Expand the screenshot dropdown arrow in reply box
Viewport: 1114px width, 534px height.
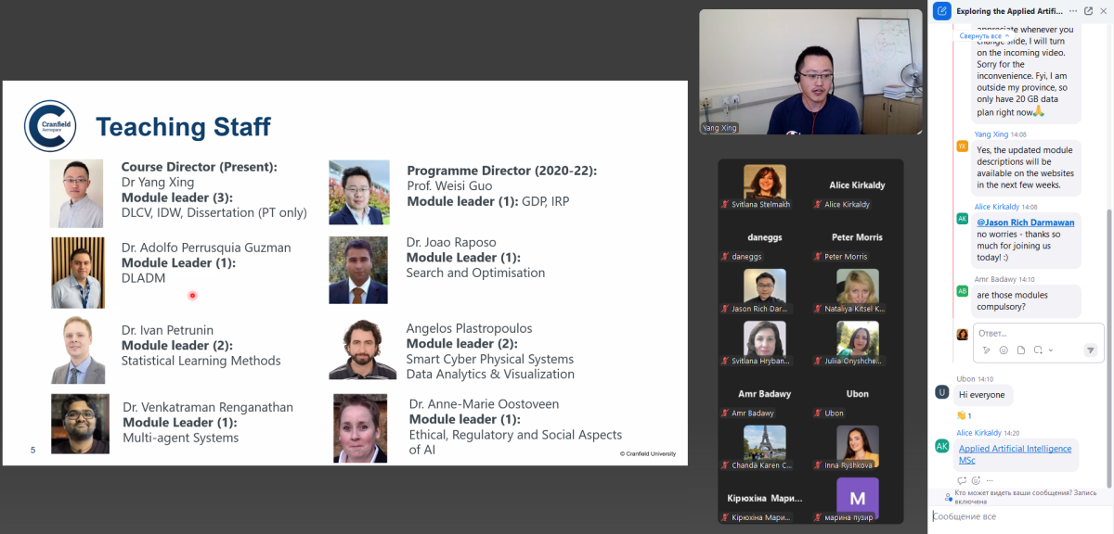(1050, 350)
